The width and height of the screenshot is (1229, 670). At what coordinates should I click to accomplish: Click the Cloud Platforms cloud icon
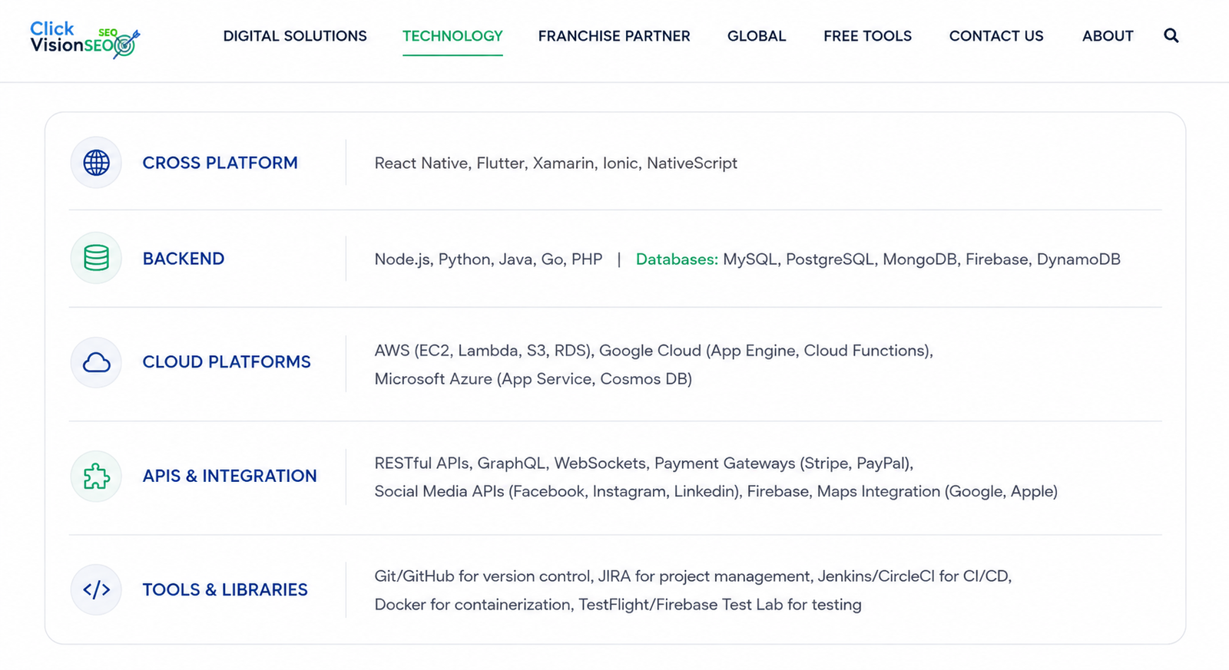coord(96,362)
